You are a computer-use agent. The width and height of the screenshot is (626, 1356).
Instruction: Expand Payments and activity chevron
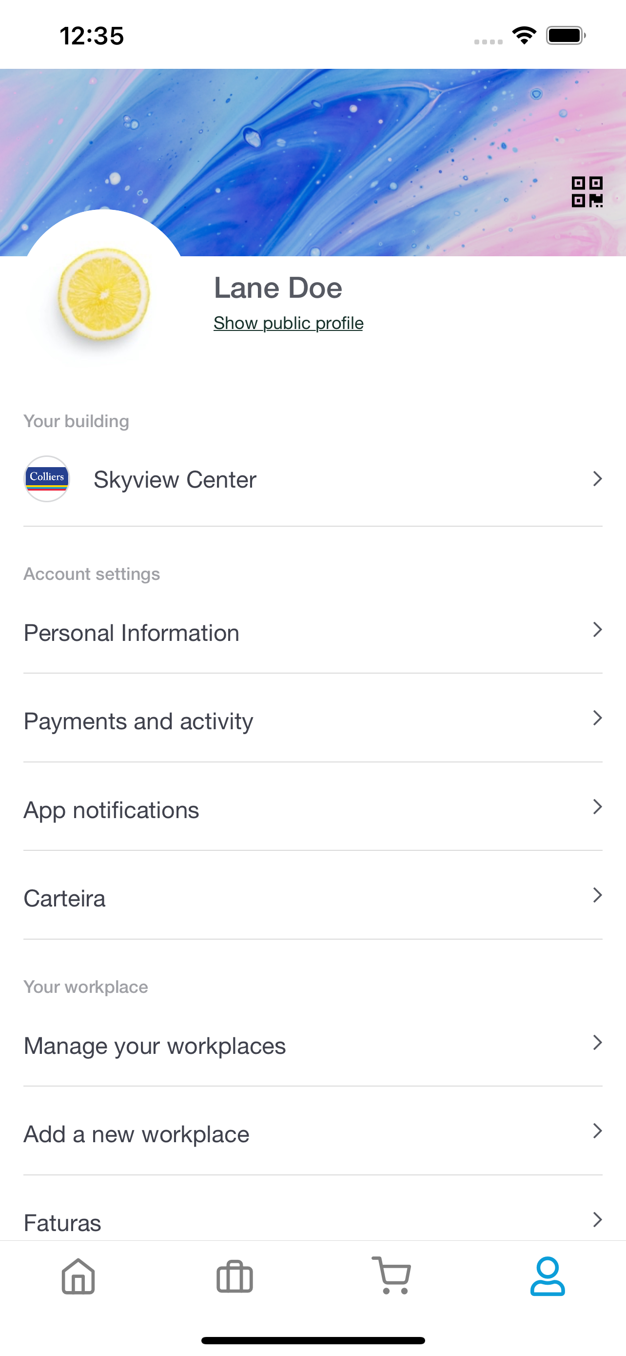(597, 718)
